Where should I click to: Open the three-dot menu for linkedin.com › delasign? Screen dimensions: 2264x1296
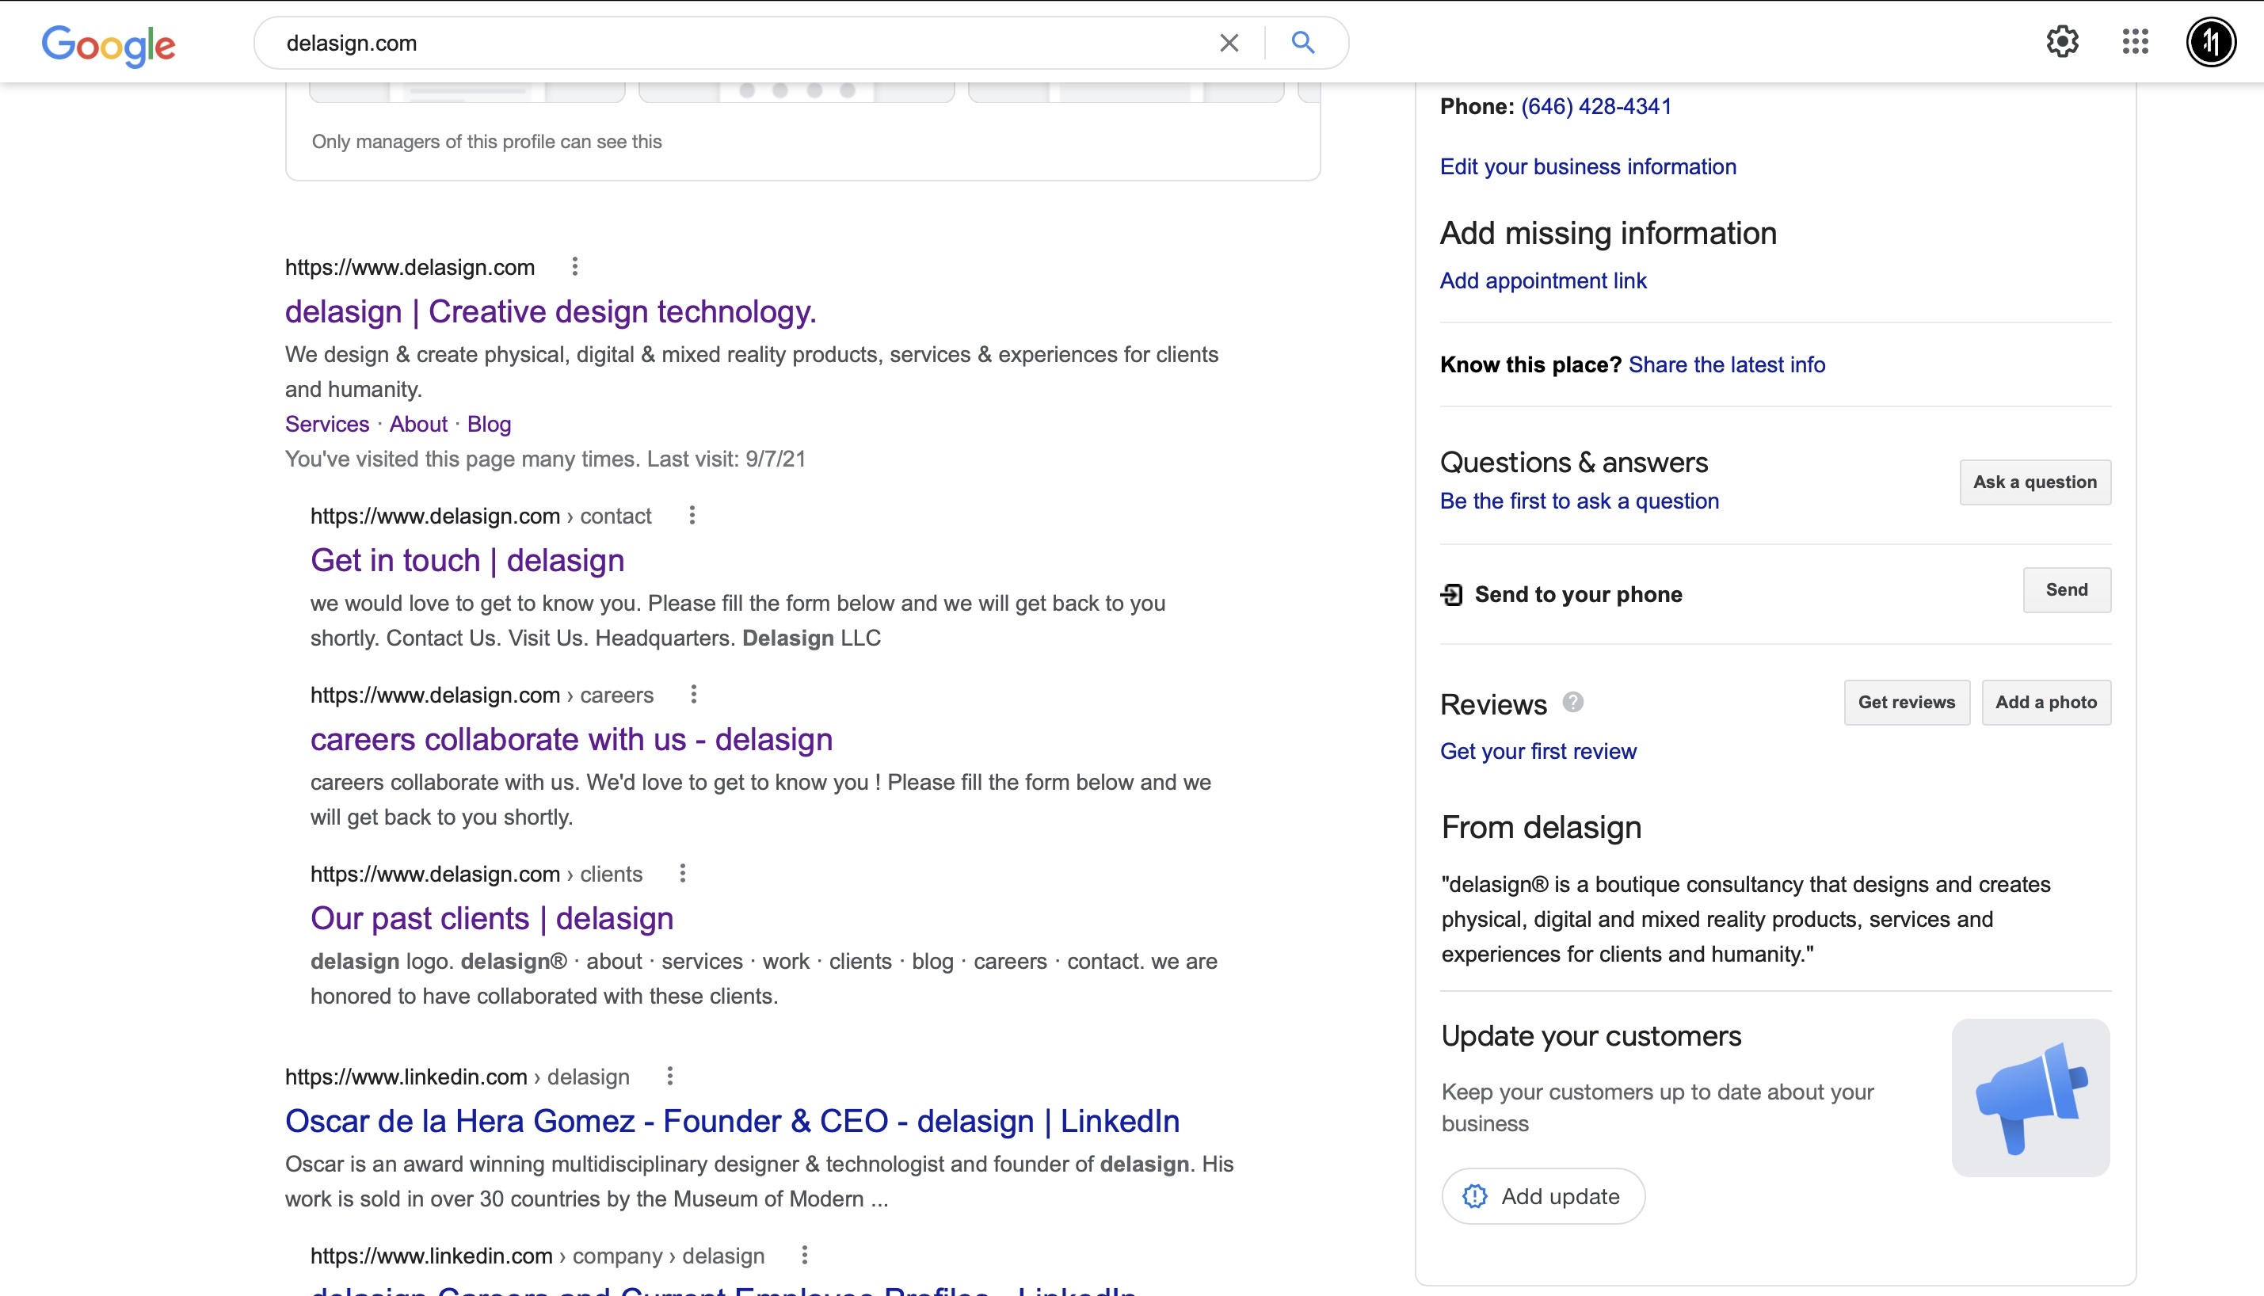click(x=670, y=1076)
